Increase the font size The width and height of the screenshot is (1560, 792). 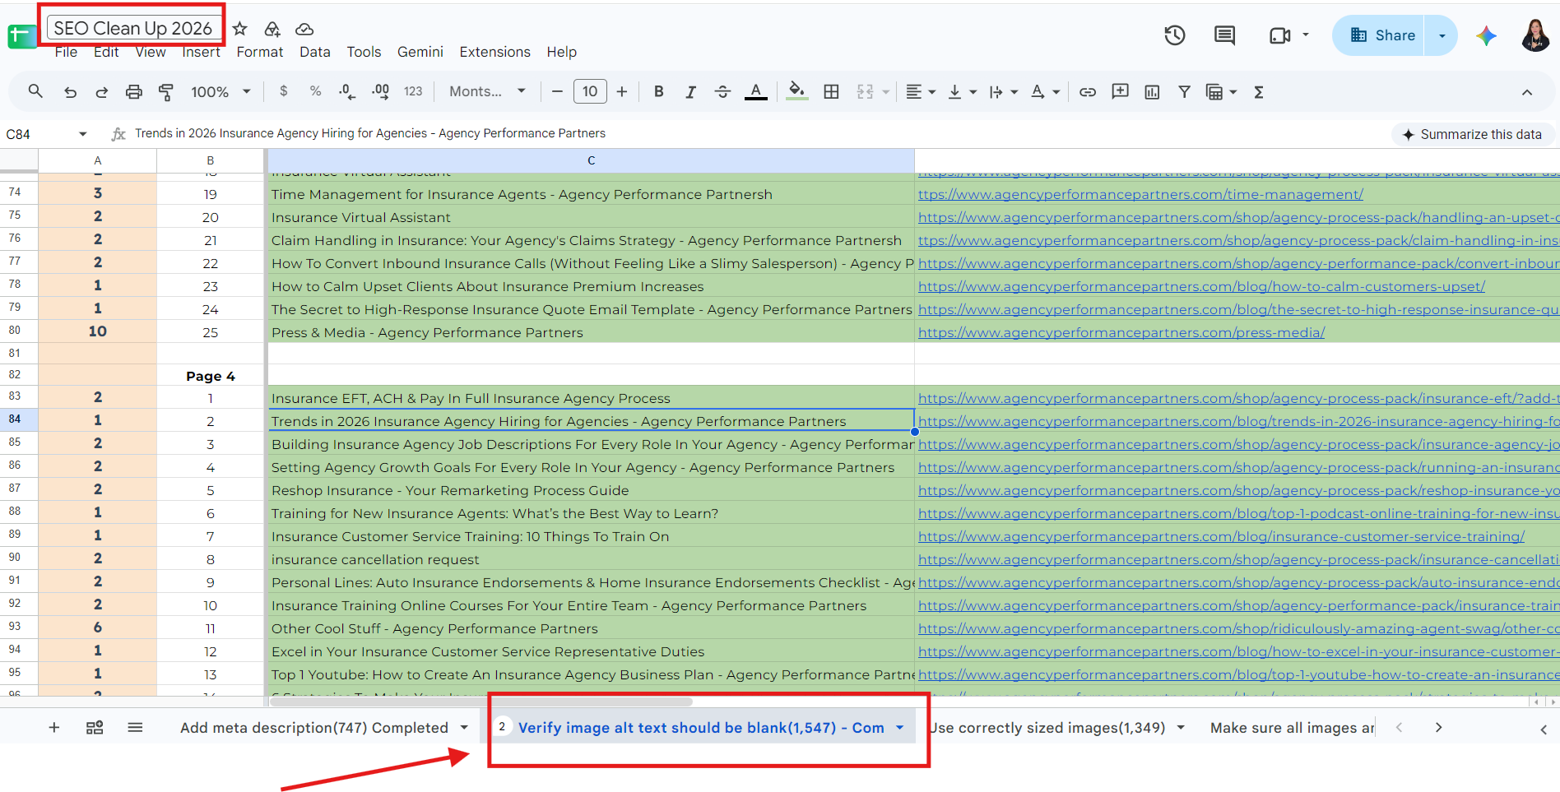(x=622, y=92)
